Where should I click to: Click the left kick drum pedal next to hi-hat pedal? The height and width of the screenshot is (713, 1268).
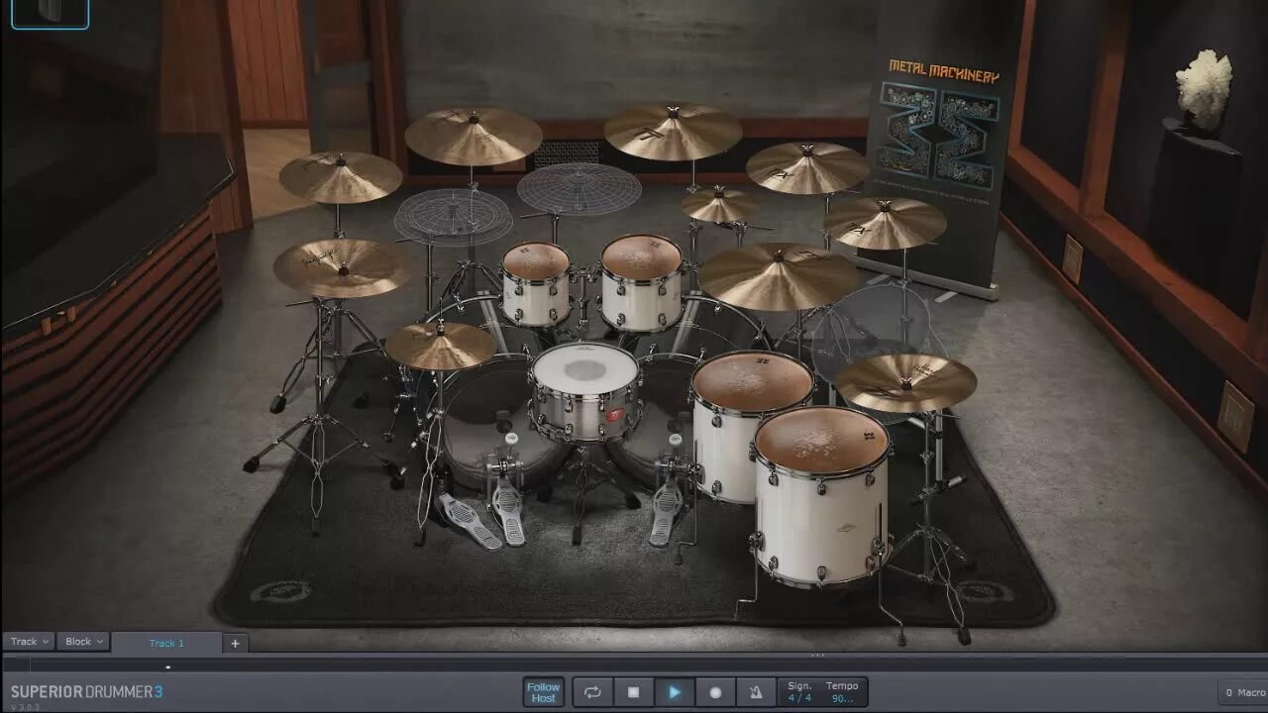point(507,510)
